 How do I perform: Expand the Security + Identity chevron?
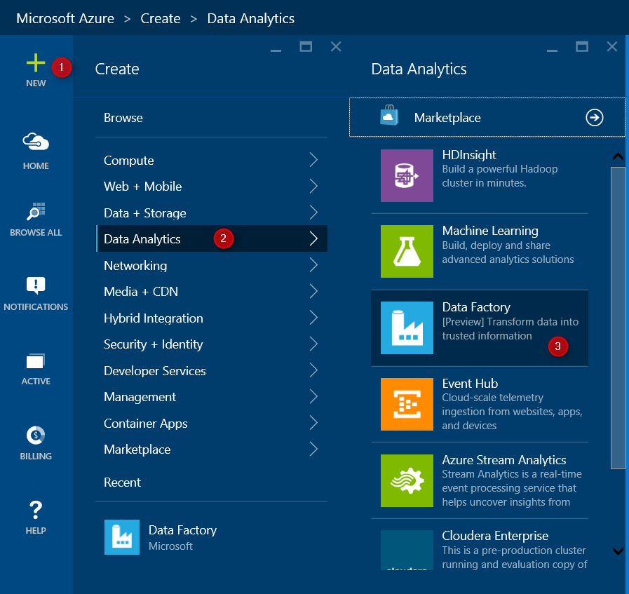click(313, 344)
